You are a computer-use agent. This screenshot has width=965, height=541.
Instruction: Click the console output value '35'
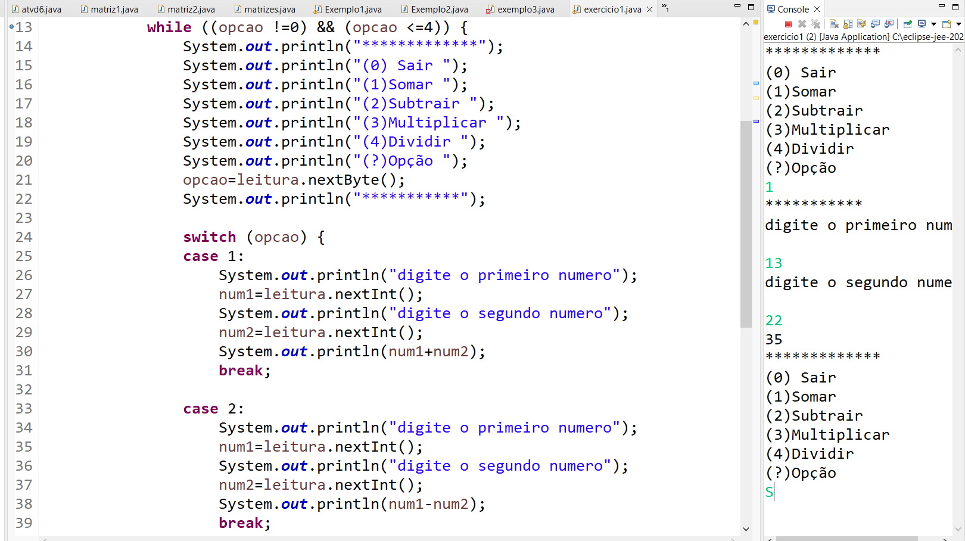773,340
